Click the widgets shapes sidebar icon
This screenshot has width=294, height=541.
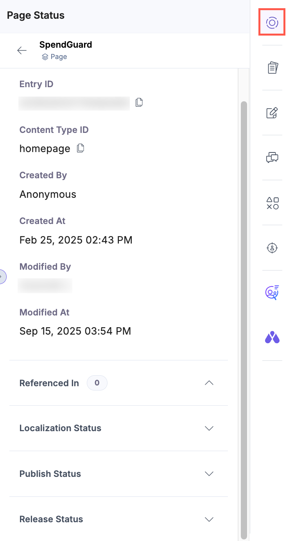(272, 202)
